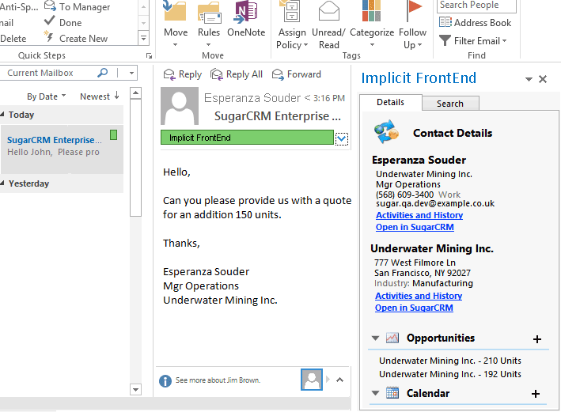Open Quick Steps dialog launcher
561x412 pixels.
click(x=149, y=56)
